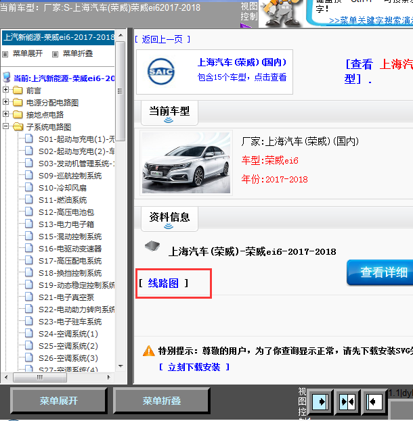Open S22-电动助力转向系统 diagram
Image resolution: width=413 pixels, height=421 pixels.
[x=77, y=309]
